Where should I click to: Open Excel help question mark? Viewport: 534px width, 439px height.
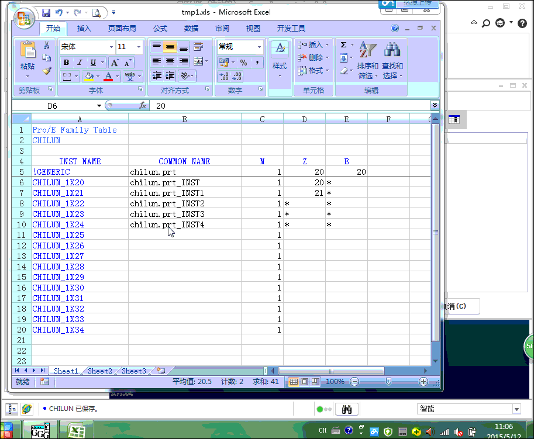(x=395, y=28)
